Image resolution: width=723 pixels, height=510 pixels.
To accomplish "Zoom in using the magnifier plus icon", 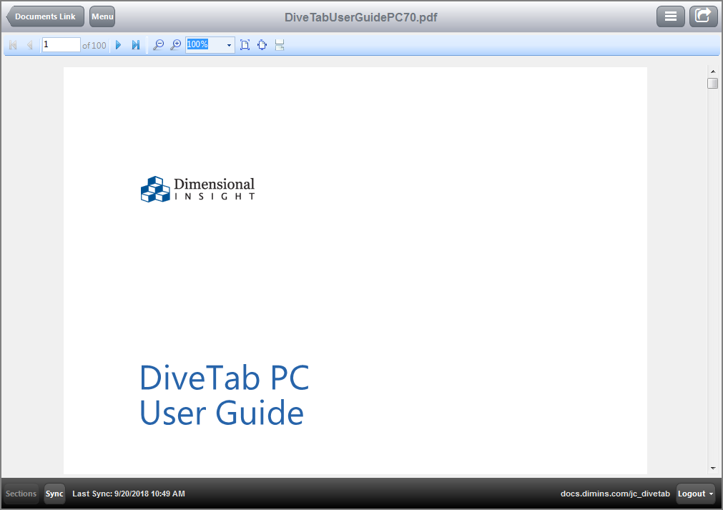I will pyautogui.click(x=175, y=44).
